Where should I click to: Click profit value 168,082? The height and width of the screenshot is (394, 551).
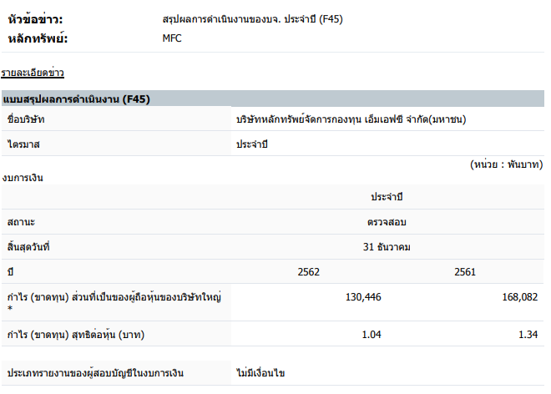(x=520, y=297)
